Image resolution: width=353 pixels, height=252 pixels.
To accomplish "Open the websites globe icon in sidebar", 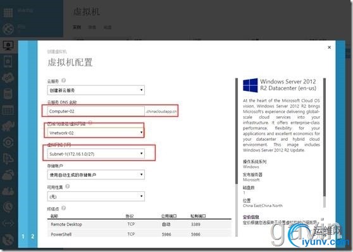I will point(8,29).
